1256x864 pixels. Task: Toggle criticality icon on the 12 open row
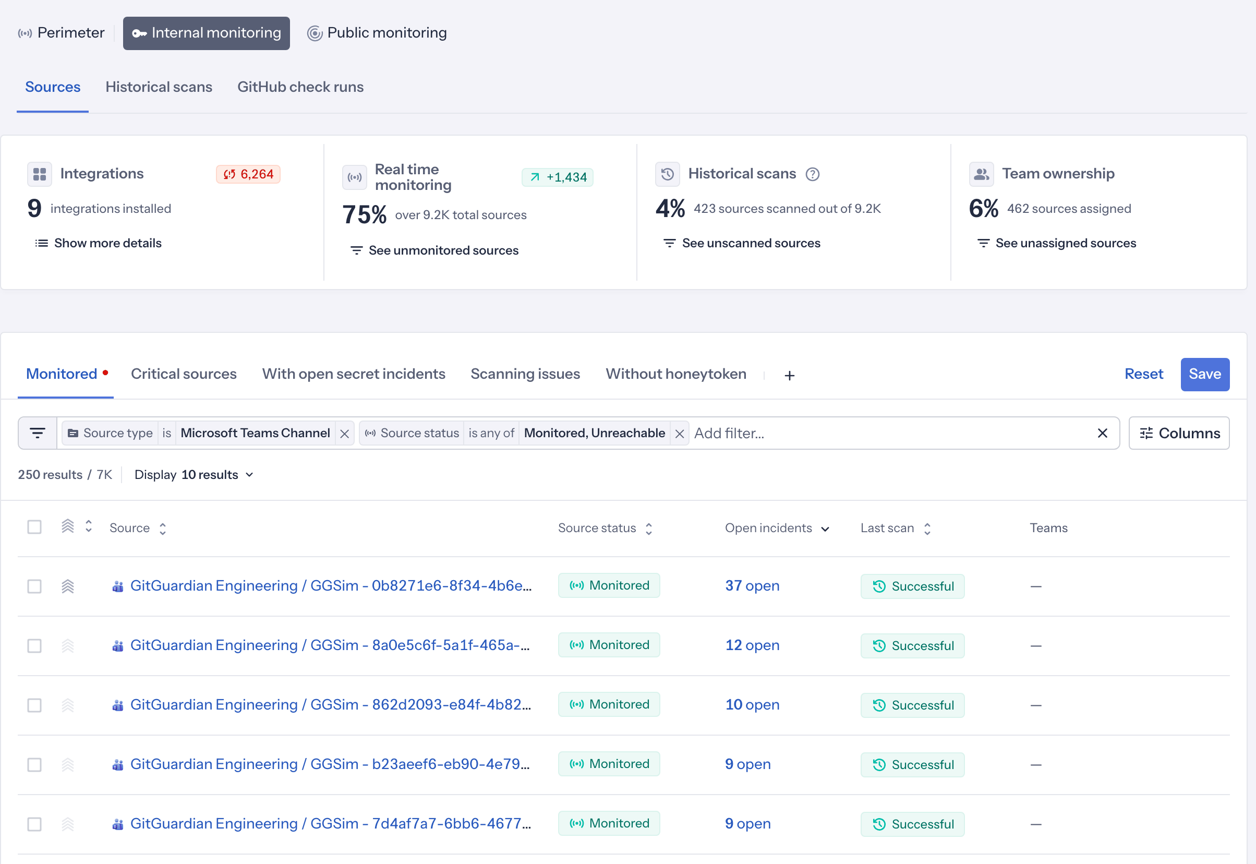(68, 646)
